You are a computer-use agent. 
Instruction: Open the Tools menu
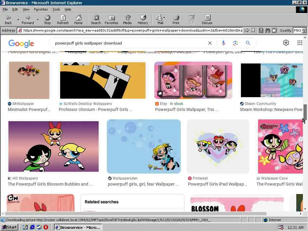point(56,9)
